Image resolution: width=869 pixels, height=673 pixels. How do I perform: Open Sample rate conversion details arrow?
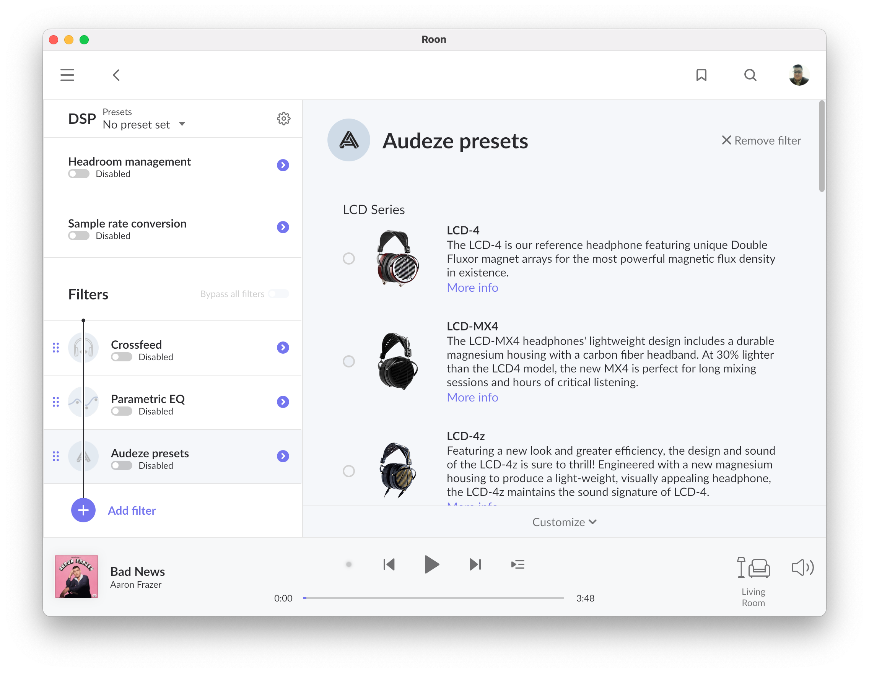coord(283,227)
